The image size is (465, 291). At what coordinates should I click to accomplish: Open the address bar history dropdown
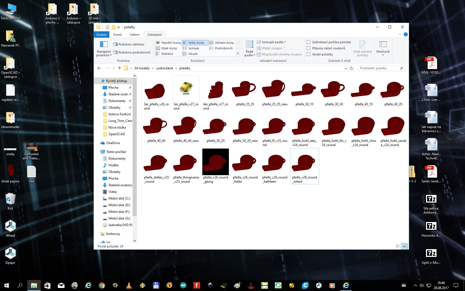pos(346,68)
